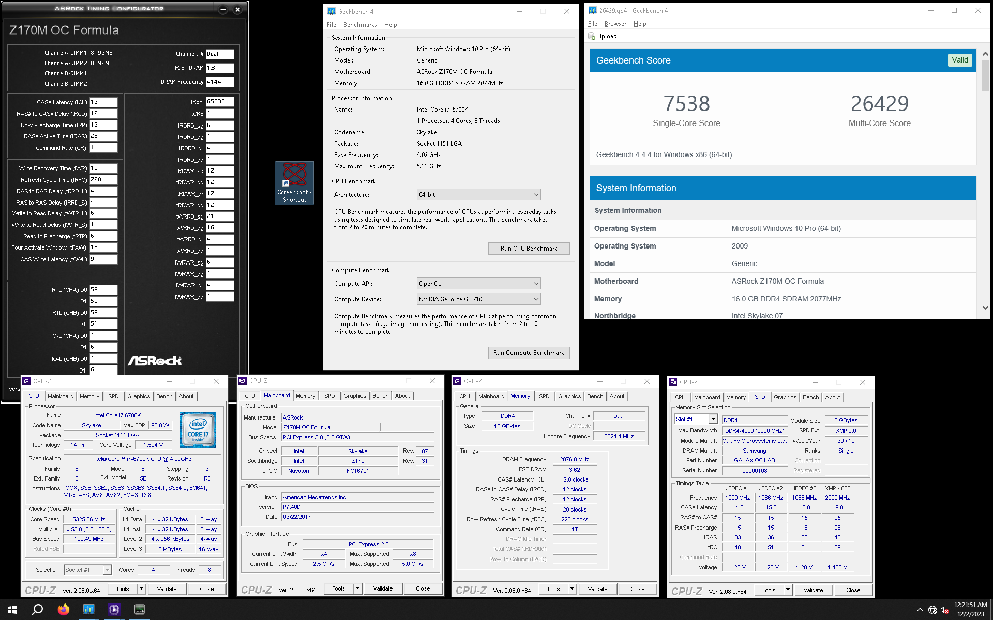Open the network tray icon

click(932, 610)
